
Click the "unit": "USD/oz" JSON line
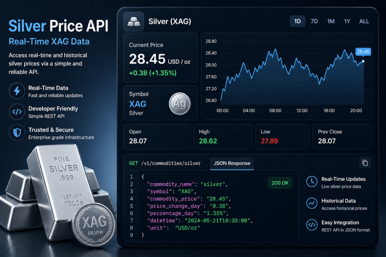[x=173, y=228]
